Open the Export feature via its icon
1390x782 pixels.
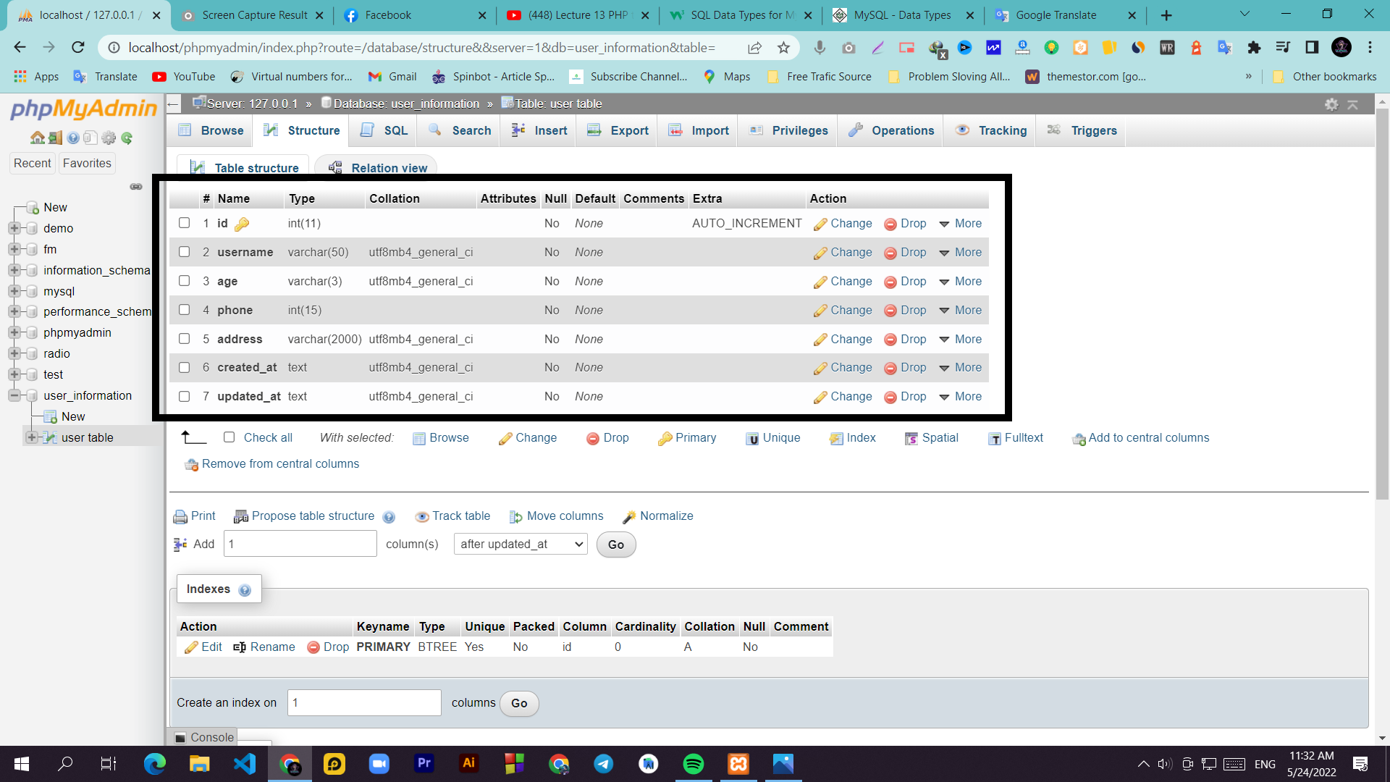pyautogui.click(x=595, y=130)
